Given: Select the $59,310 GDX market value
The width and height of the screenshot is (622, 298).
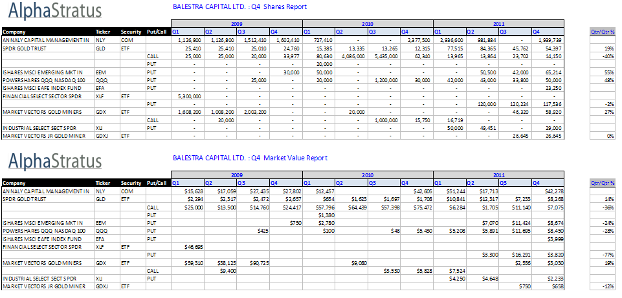Looking at the screenshot, I should click(x=188, y=263).
